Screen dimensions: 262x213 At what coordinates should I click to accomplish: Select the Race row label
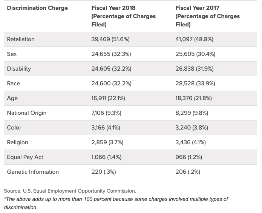(14, 83)
